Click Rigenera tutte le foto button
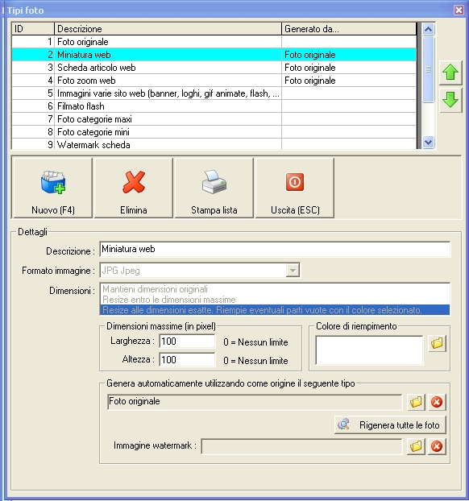469x501 pixels. pyautogui.click(x=390, y=425)
